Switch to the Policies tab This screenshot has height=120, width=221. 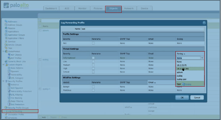pos(98,8)
